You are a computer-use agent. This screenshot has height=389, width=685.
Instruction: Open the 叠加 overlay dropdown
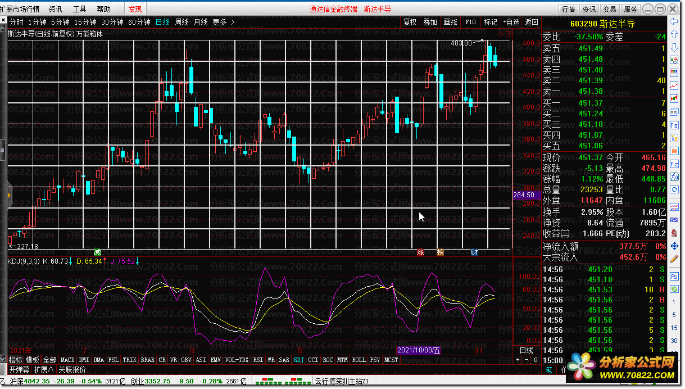430,22
